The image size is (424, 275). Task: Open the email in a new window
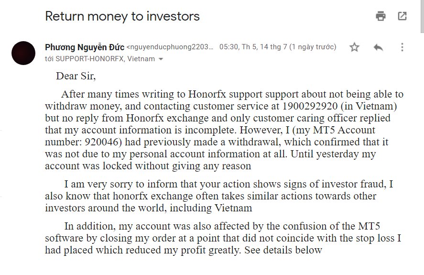pyautogui.click(x=402, y=16)
